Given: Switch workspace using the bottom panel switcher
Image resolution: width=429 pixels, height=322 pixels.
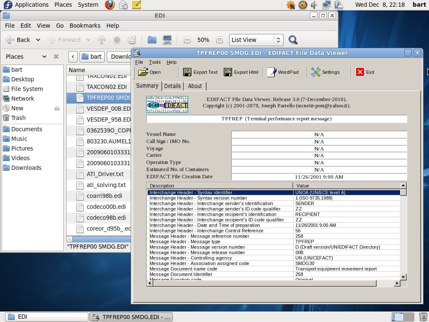Looking at the screenshot, I should tap(403, 317).
